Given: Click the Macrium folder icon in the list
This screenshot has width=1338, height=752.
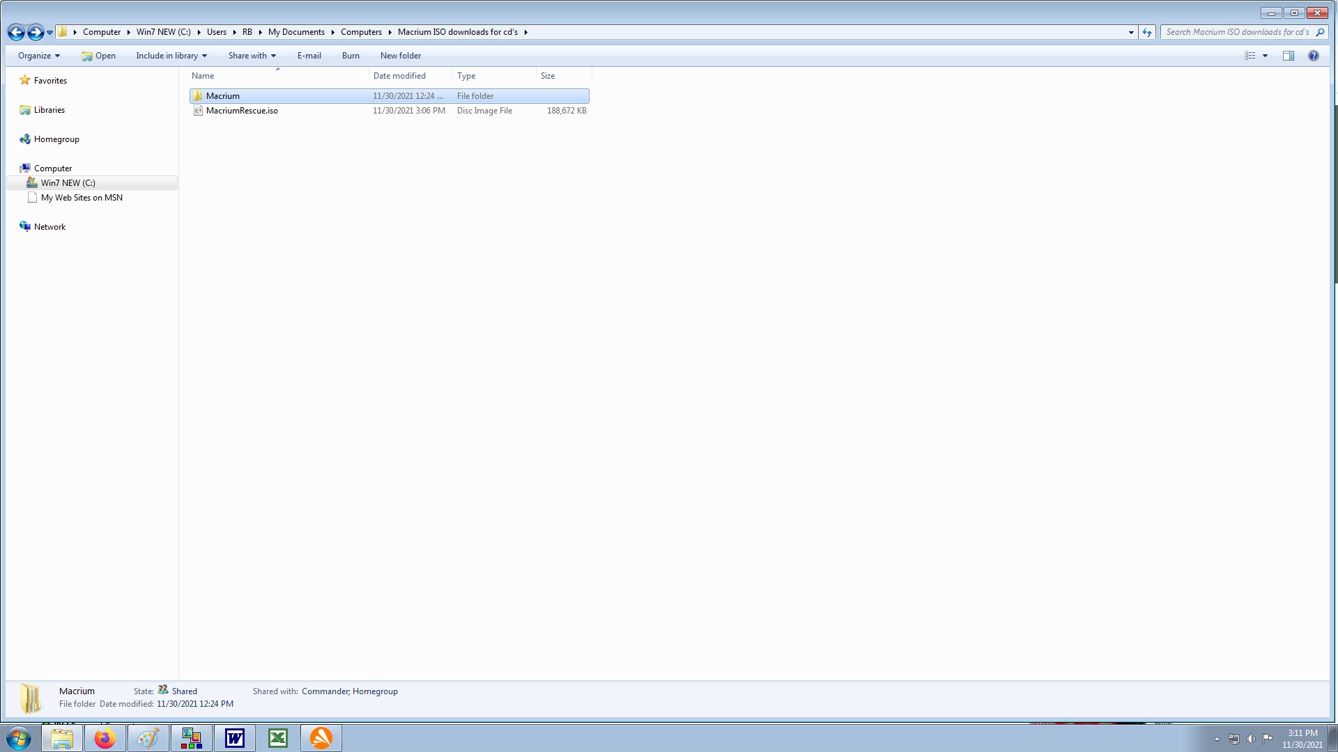Looking at the screenshot, I should [x=198, y=96].
